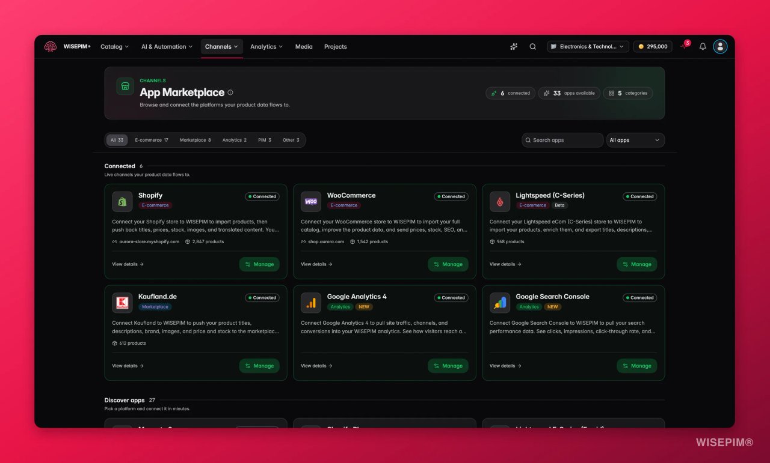
Task: Select the All 33 filter tab
Action: 117,140
